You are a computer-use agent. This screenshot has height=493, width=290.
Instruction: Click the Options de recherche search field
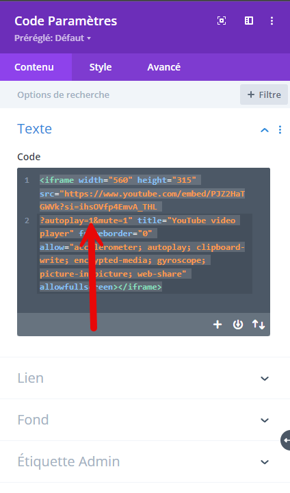pos(120,94)
